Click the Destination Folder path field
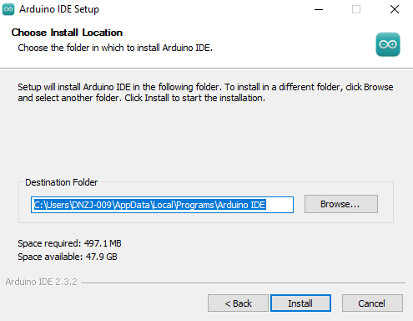Image resolution: width=413 pixels, height=321 pixels. [162, 205]
